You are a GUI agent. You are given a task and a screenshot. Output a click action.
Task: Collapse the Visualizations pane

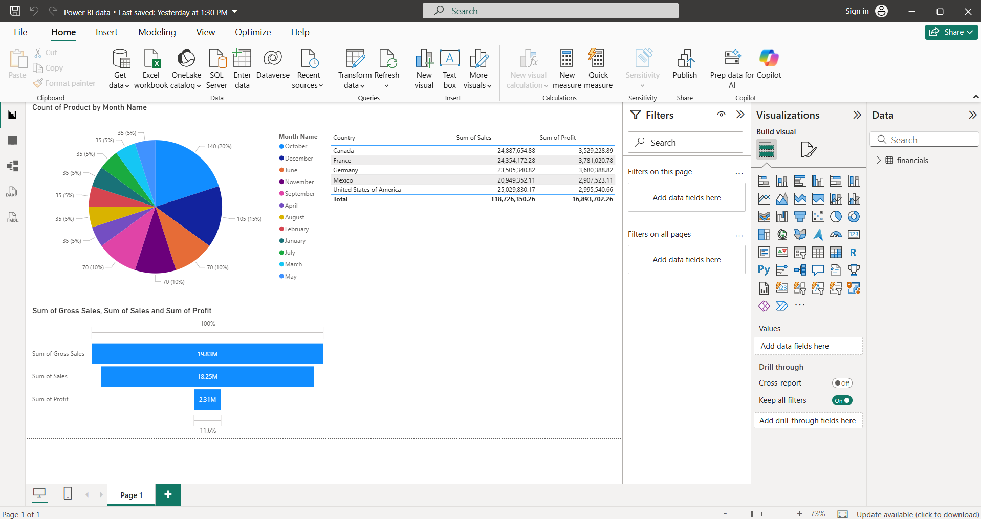pyautogui.click(x=857, y=115)
